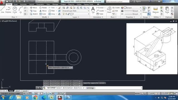Click the Settings option in command line
This screenshot has width=178, height=100.
tap(90, 88)
